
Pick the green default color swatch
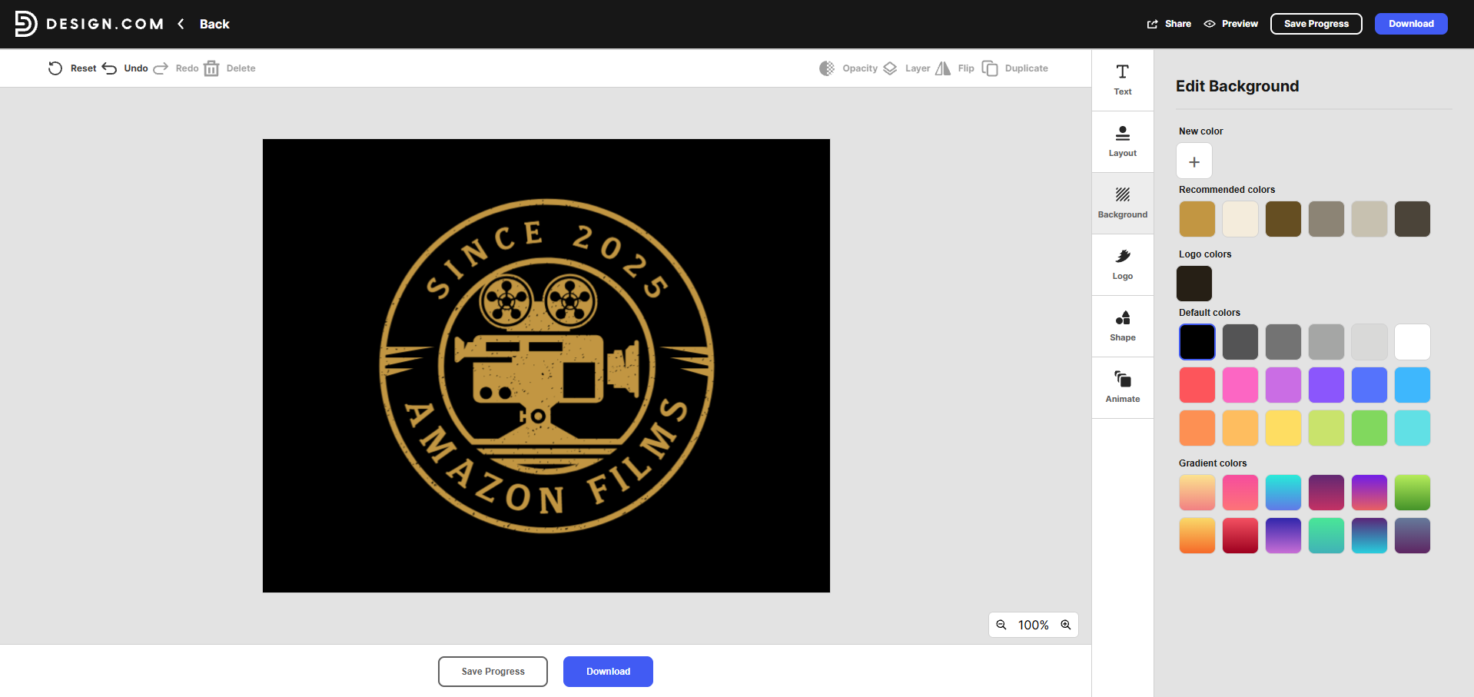1369,428
